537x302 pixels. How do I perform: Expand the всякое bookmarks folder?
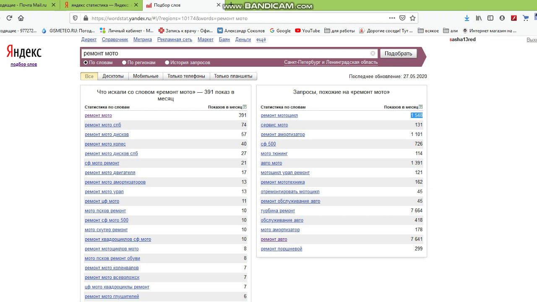428,31
